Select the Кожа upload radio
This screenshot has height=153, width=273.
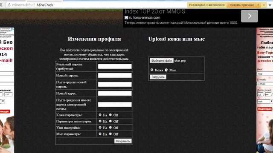152,70
